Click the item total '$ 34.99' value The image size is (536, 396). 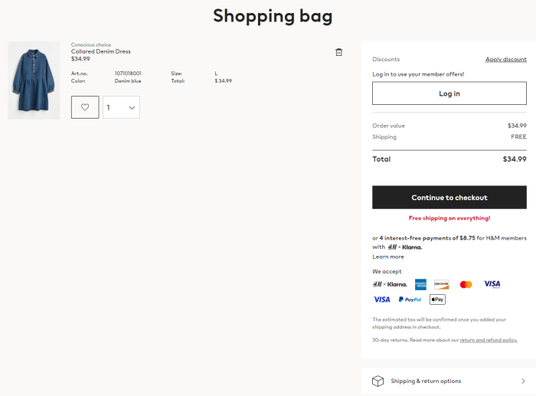tap(224, 81)
